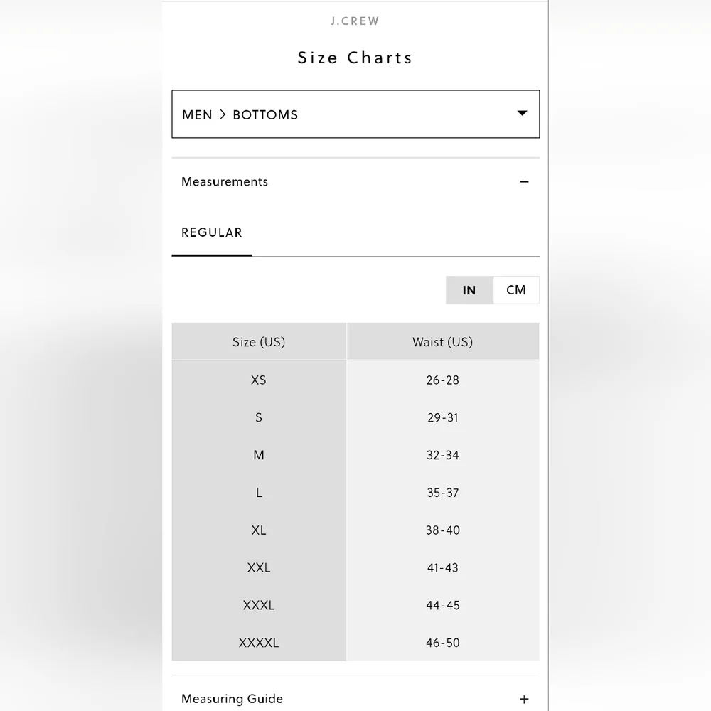The image size is (711, 711).
Task: Click the XL size cell
Action: coord(259,530)
